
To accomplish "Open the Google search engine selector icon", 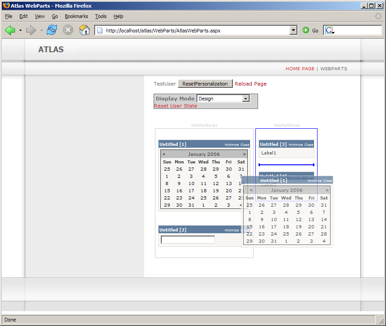I will tap(330, 30).
